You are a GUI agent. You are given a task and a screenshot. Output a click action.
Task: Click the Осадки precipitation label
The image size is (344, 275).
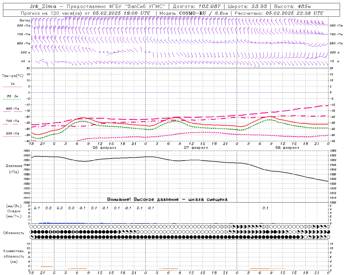(14, 211)
